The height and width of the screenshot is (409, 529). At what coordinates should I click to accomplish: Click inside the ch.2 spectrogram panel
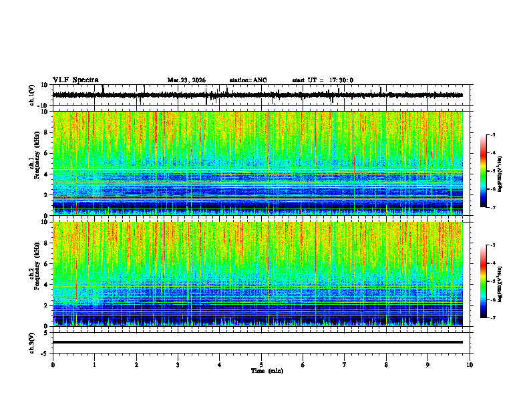(257, 274)
